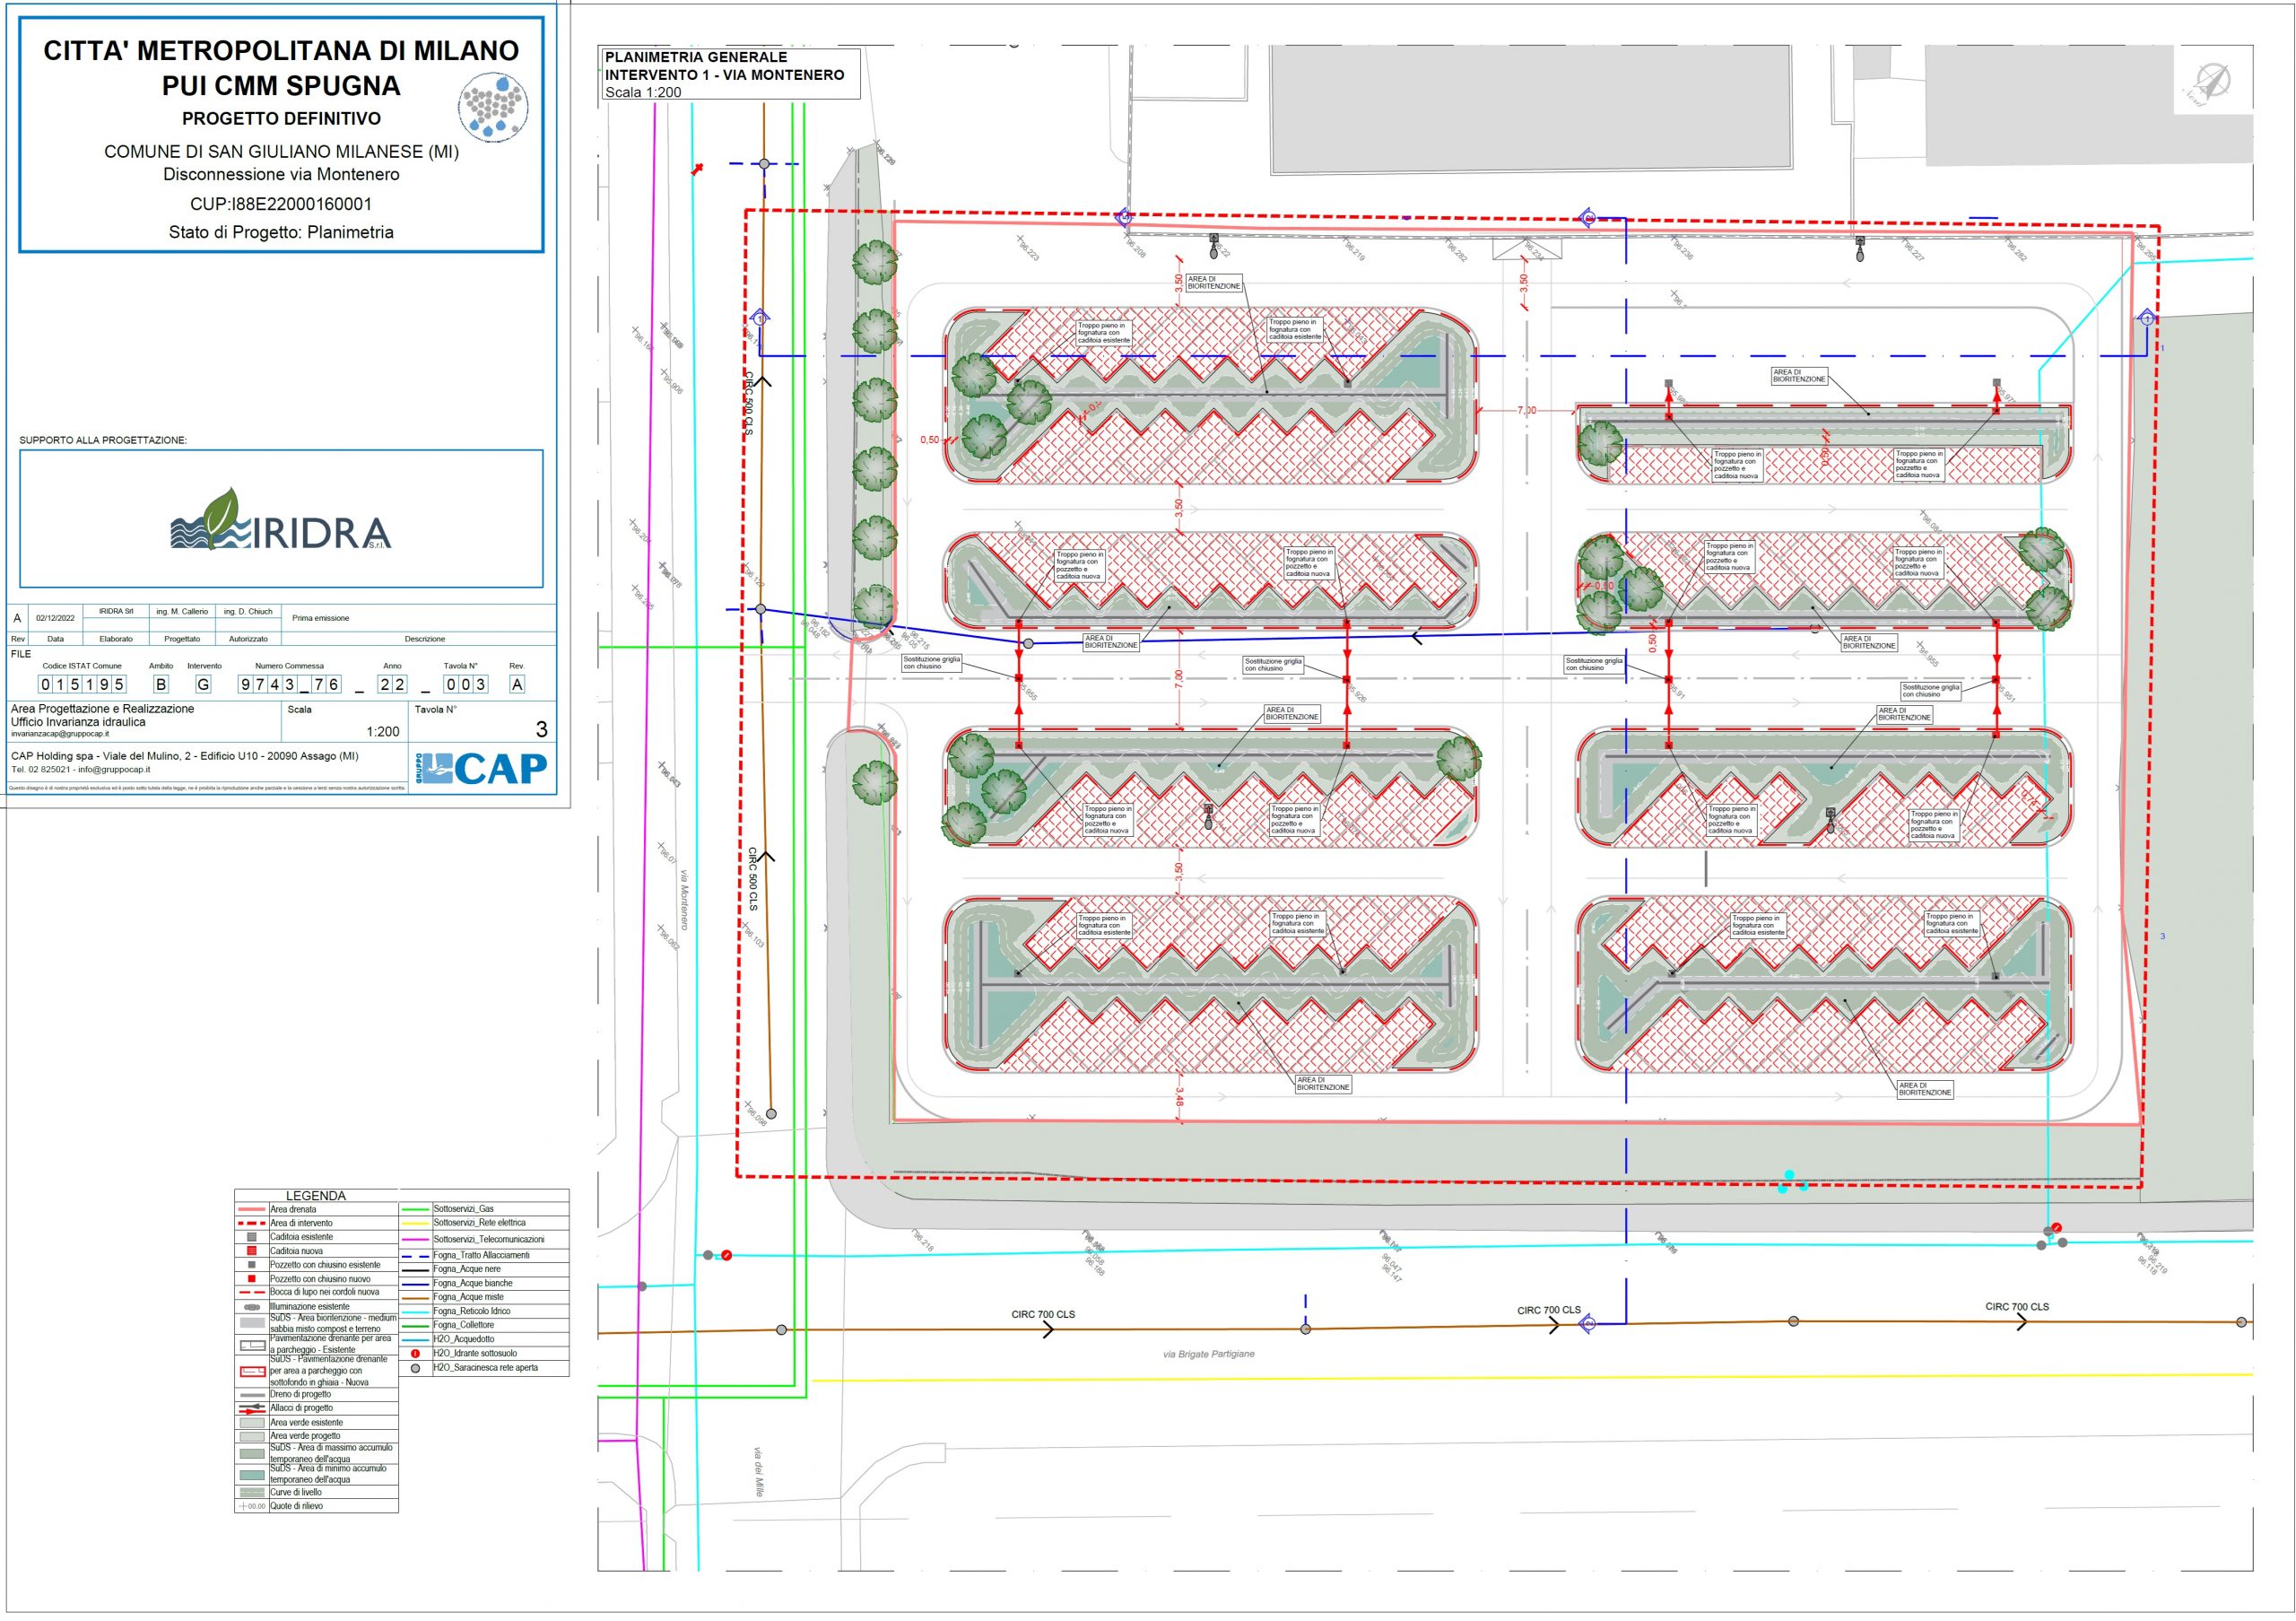
Task: Click the Ambito box containing B
Action: tap(161, 684)
